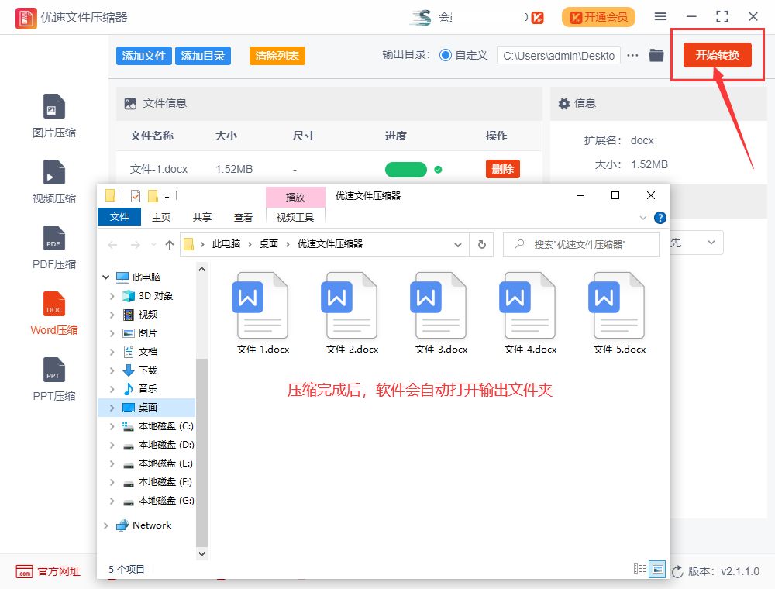Click the Explorer search box
The width and height of the screenshot is (775, 589).
[x=580, y=245]
